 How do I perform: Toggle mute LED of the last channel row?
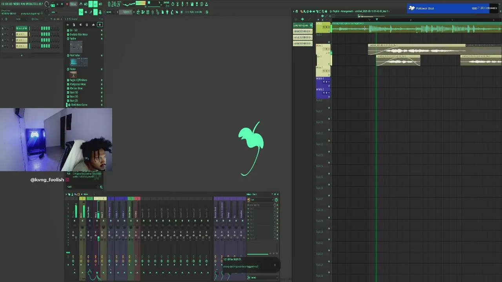[x=3, y=46]
